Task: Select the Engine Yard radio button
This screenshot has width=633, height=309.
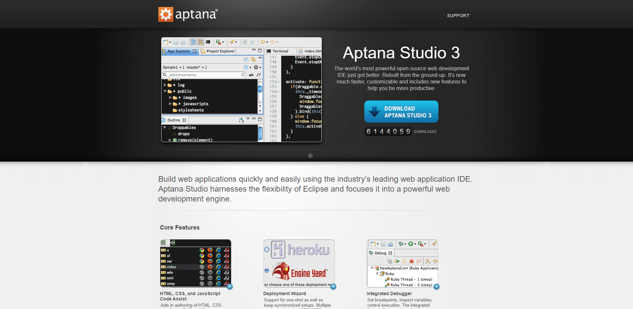Action: pyautogui.click(x=267, y=271)
